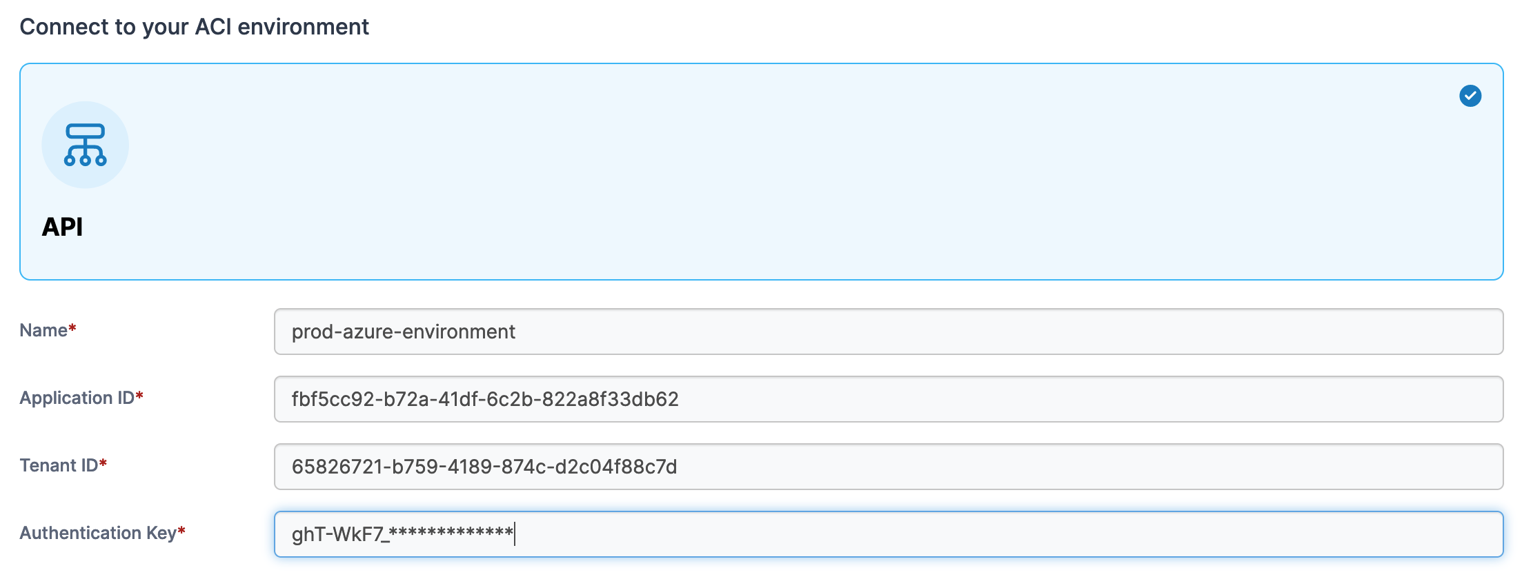The height and width of the screenshot is (579, 1522).
Task: Click the red asterisk after Application ID
Action: pos(139,396)
